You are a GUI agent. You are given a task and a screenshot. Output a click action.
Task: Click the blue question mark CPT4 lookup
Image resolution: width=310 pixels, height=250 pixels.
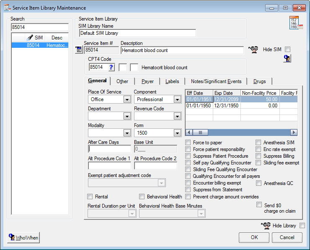click(111, 67)
